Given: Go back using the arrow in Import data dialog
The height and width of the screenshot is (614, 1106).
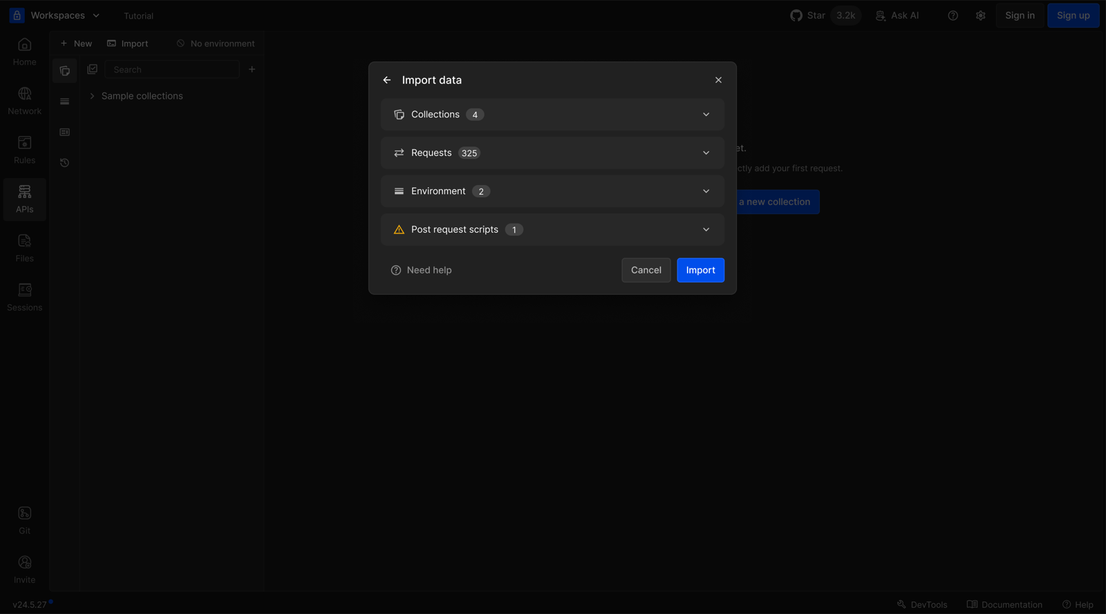Looking at the screenshot, I should [x=387, y=80].
